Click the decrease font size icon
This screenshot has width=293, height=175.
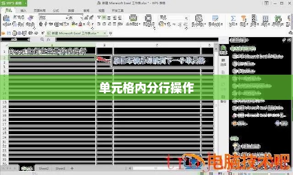tap(91, 18)
